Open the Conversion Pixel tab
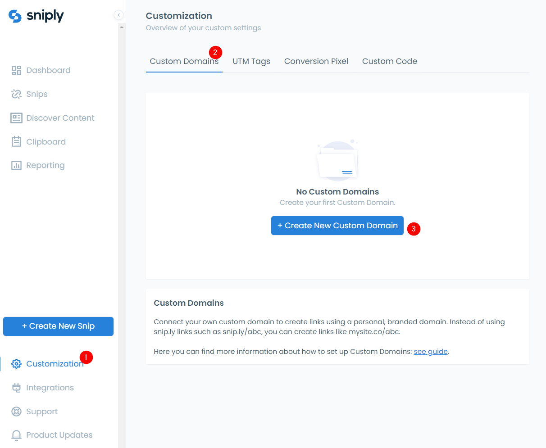The height and width of the screenshot is (448, 546). (x=316, y=61)
